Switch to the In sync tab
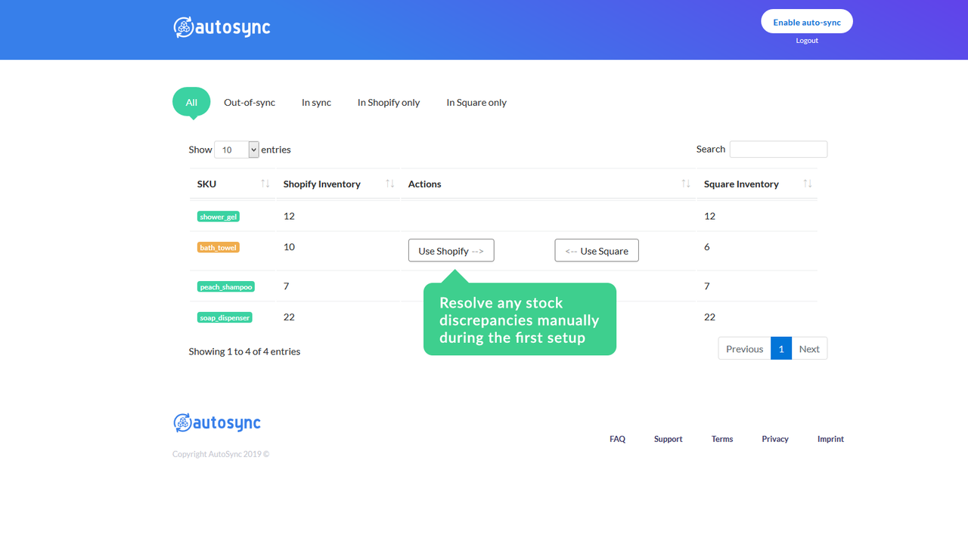The height and width of the screenshot is (544, 968). [x=316, y=102]
